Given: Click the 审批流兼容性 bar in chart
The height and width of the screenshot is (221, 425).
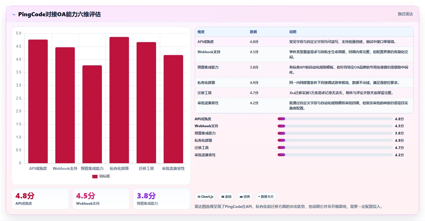Looking at the screenshot, I should coord(173,109).
